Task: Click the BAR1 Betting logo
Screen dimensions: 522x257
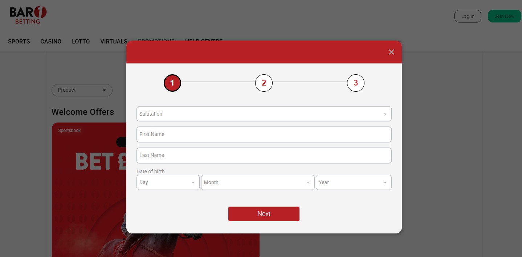Action: (28, 14)
